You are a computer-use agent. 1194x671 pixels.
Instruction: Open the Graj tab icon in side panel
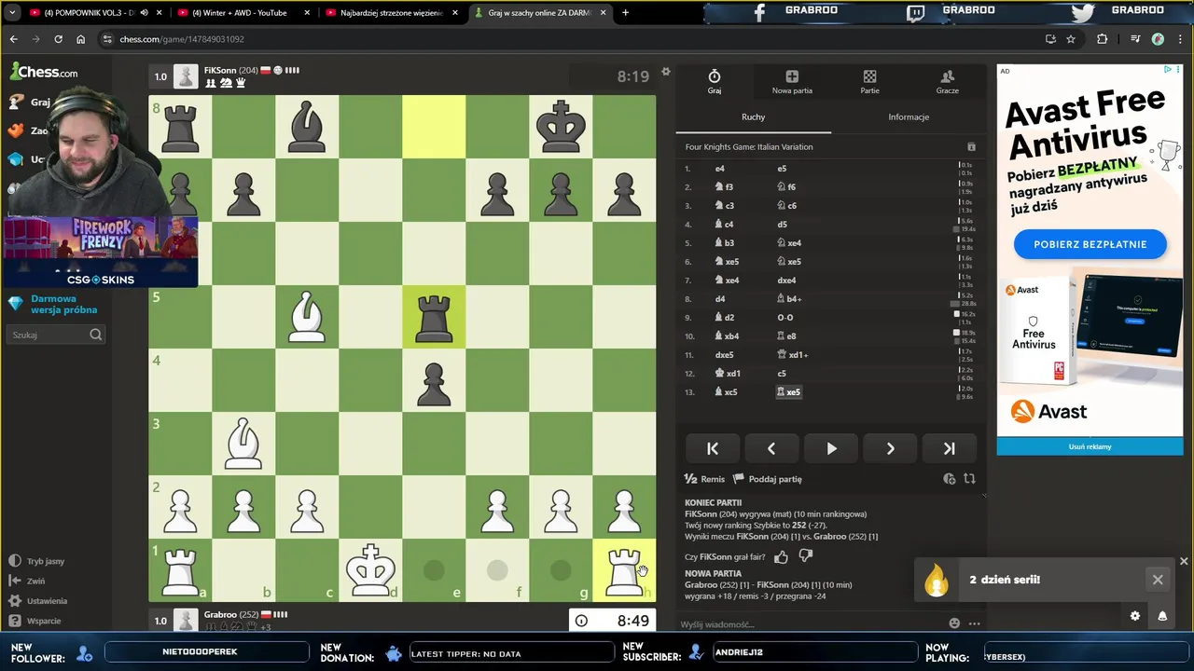point(715,82)
